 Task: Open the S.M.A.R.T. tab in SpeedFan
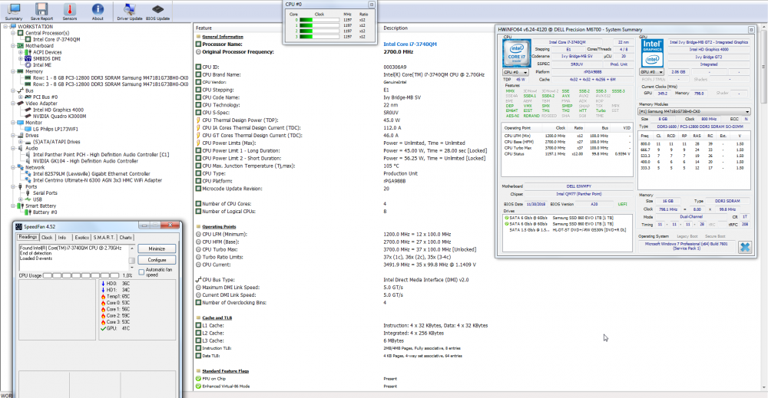[x=102, y=238]
